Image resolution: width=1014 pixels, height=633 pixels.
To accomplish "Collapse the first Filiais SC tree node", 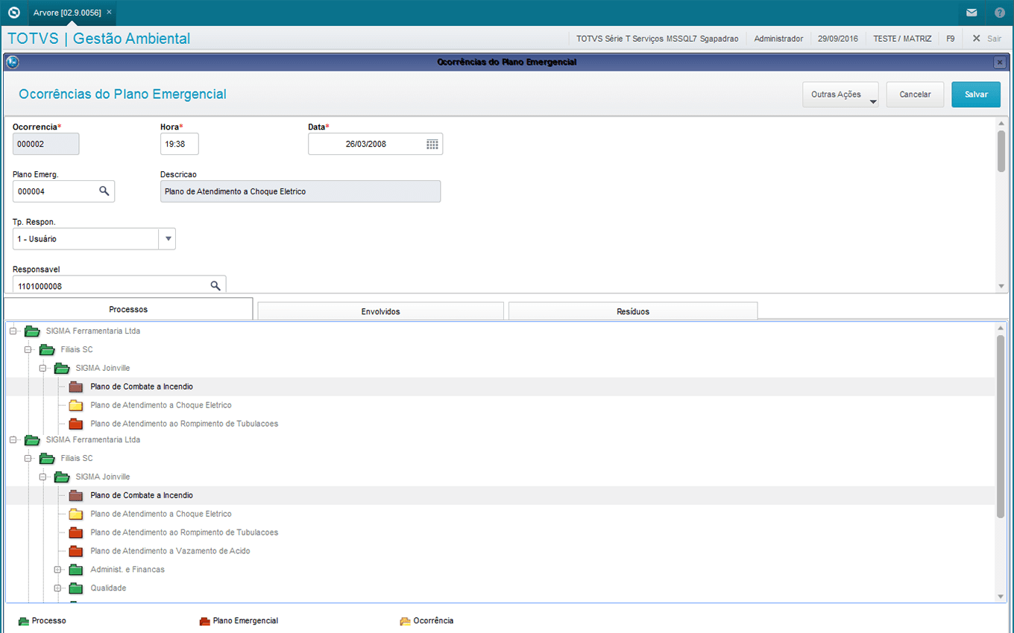I will pos(28,349).
